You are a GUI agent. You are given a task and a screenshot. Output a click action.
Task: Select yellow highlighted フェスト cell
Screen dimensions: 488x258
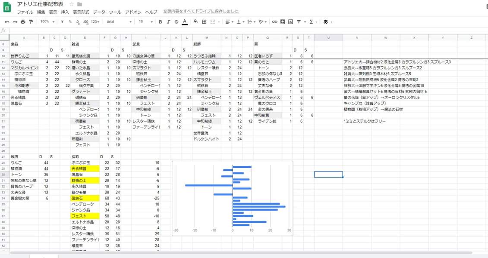(x=85, y=216)
